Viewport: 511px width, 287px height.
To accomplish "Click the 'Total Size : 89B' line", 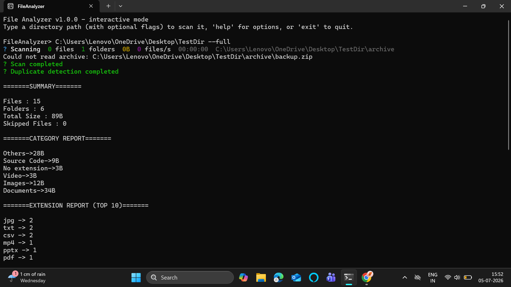I will point(33,116).
